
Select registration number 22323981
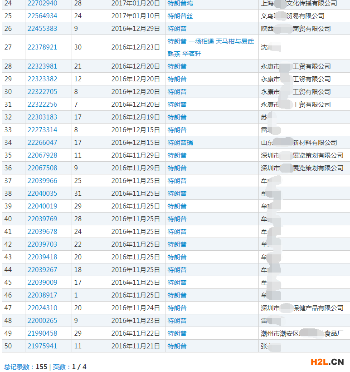click(x=42, y=66)
